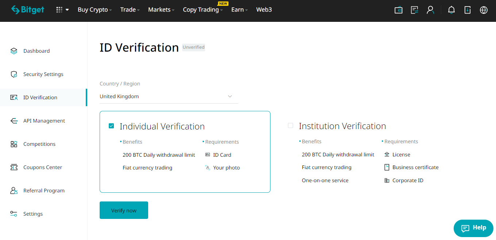Open Coupons Center in the sidebar
This screenshot has width=496, height=240.
point(43,167)
